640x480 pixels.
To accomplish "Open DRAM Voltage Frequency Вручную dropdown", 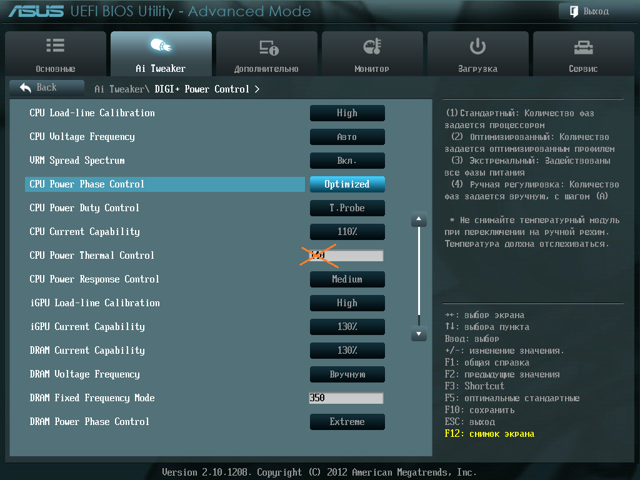I will pyautogui.click(x=347, y=374).
